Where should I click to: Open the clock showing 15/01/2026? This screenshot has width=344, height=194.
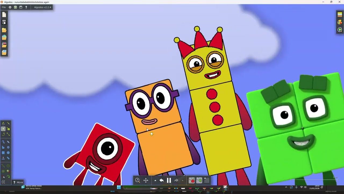coord(314,187)
